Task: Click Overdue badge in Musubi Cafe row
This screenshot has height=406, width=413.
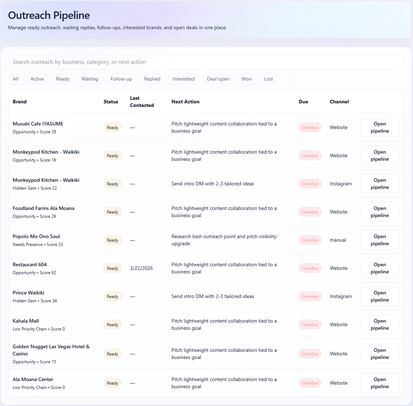Action: click(x=310, y=128)
